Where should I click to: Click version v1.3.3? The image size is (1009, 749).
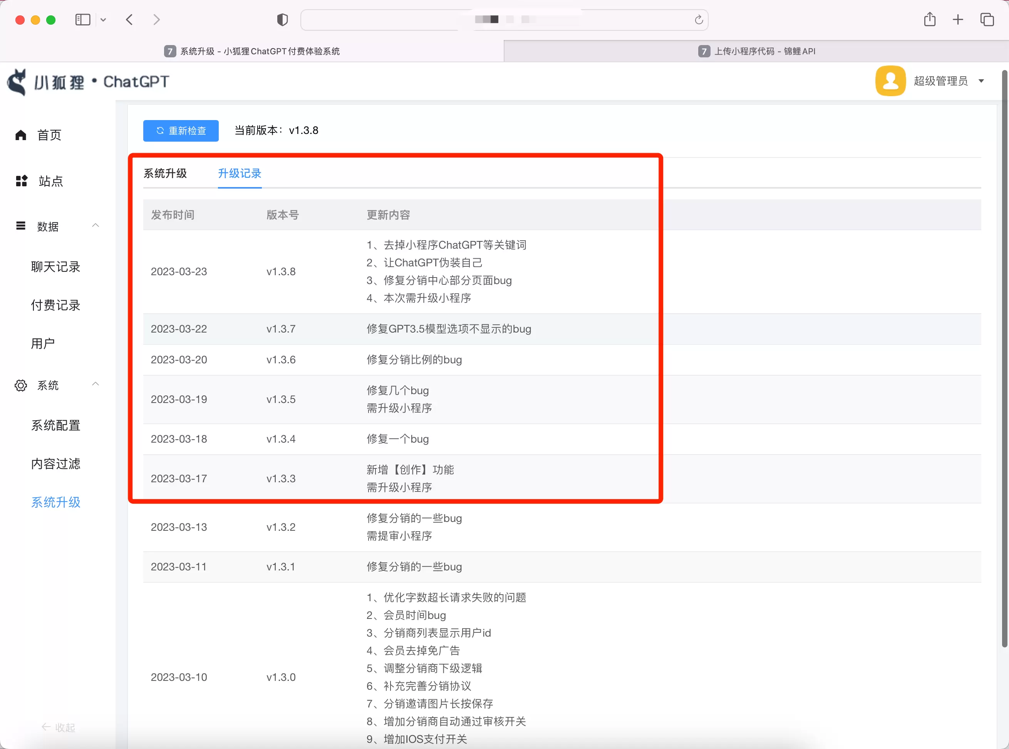click(281, 479)
